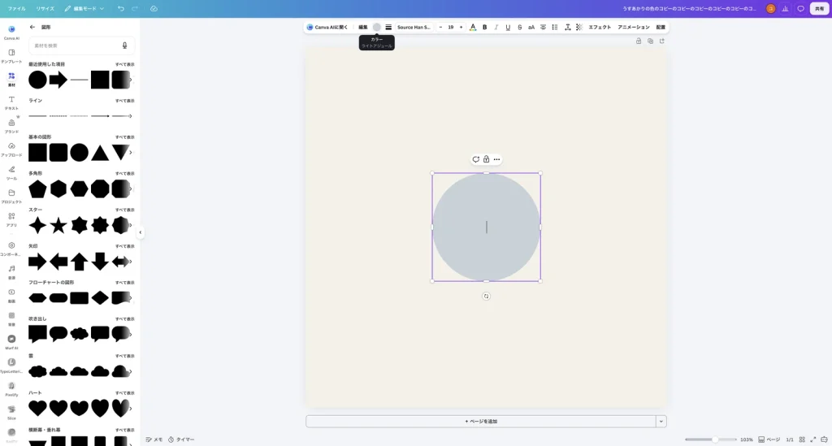Screen dimensions: 832x446
Task: Open the Pixelify app
Action: pos(11,388)
